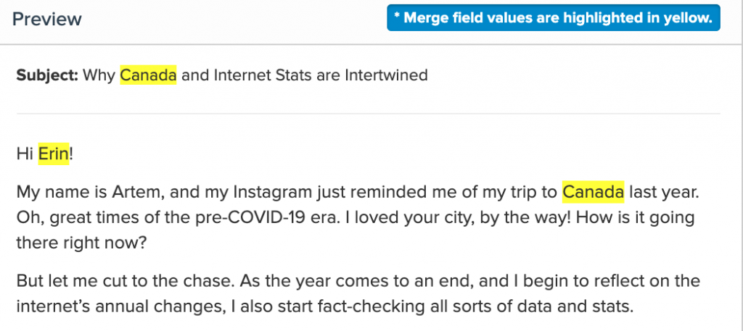The height and width of the screenshot is (331, 743).
Task: Click the Preview panel heading
Action: (x=47, y=19)
